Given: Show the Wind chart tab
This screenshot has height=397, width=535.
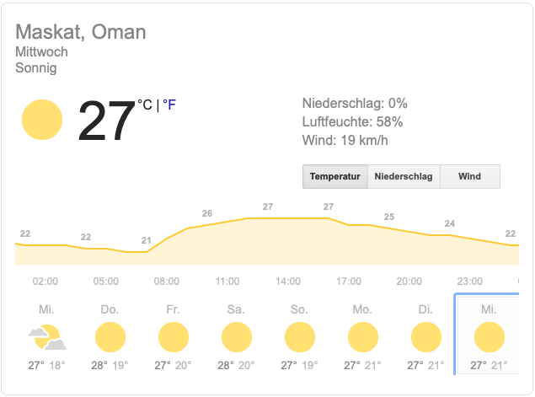Looking at the screenshot, I should pyautogui.click(x=470, y=176).
